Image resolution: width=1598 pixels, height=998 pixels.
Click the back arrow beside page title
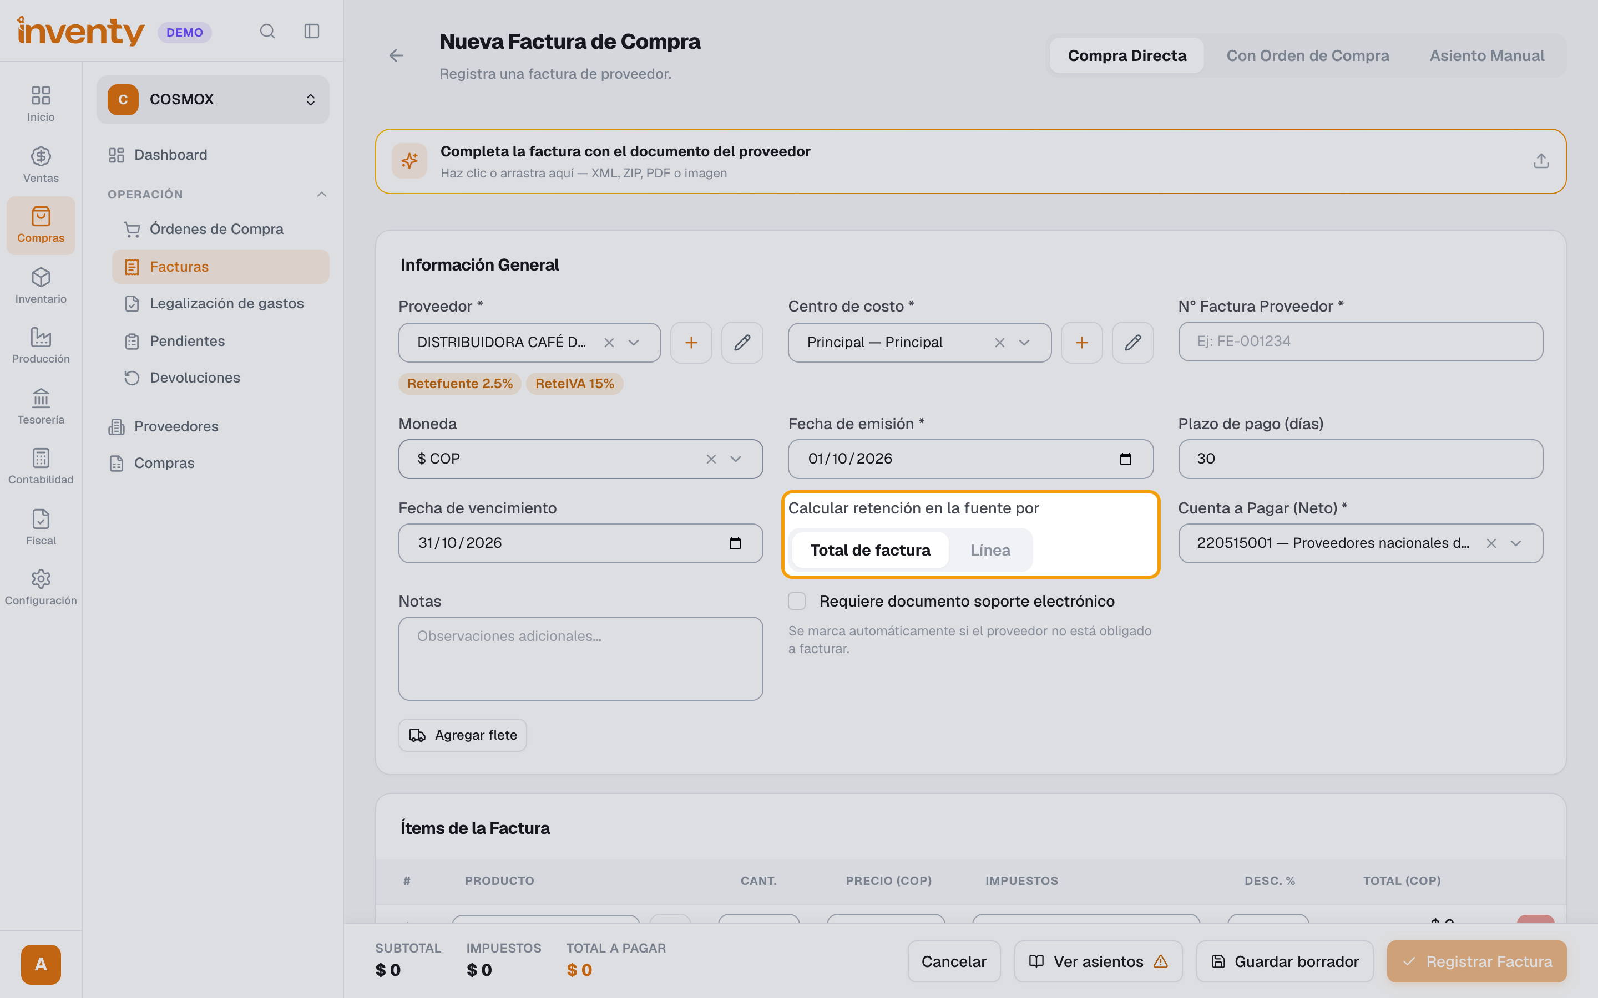point(396,55)
